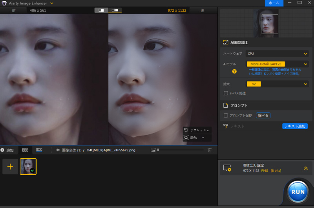Image resolution: width=314 pixels, height=208 pixels.
Task: Expand the 書き出し設定 panel chevrons
Action: 305,168
